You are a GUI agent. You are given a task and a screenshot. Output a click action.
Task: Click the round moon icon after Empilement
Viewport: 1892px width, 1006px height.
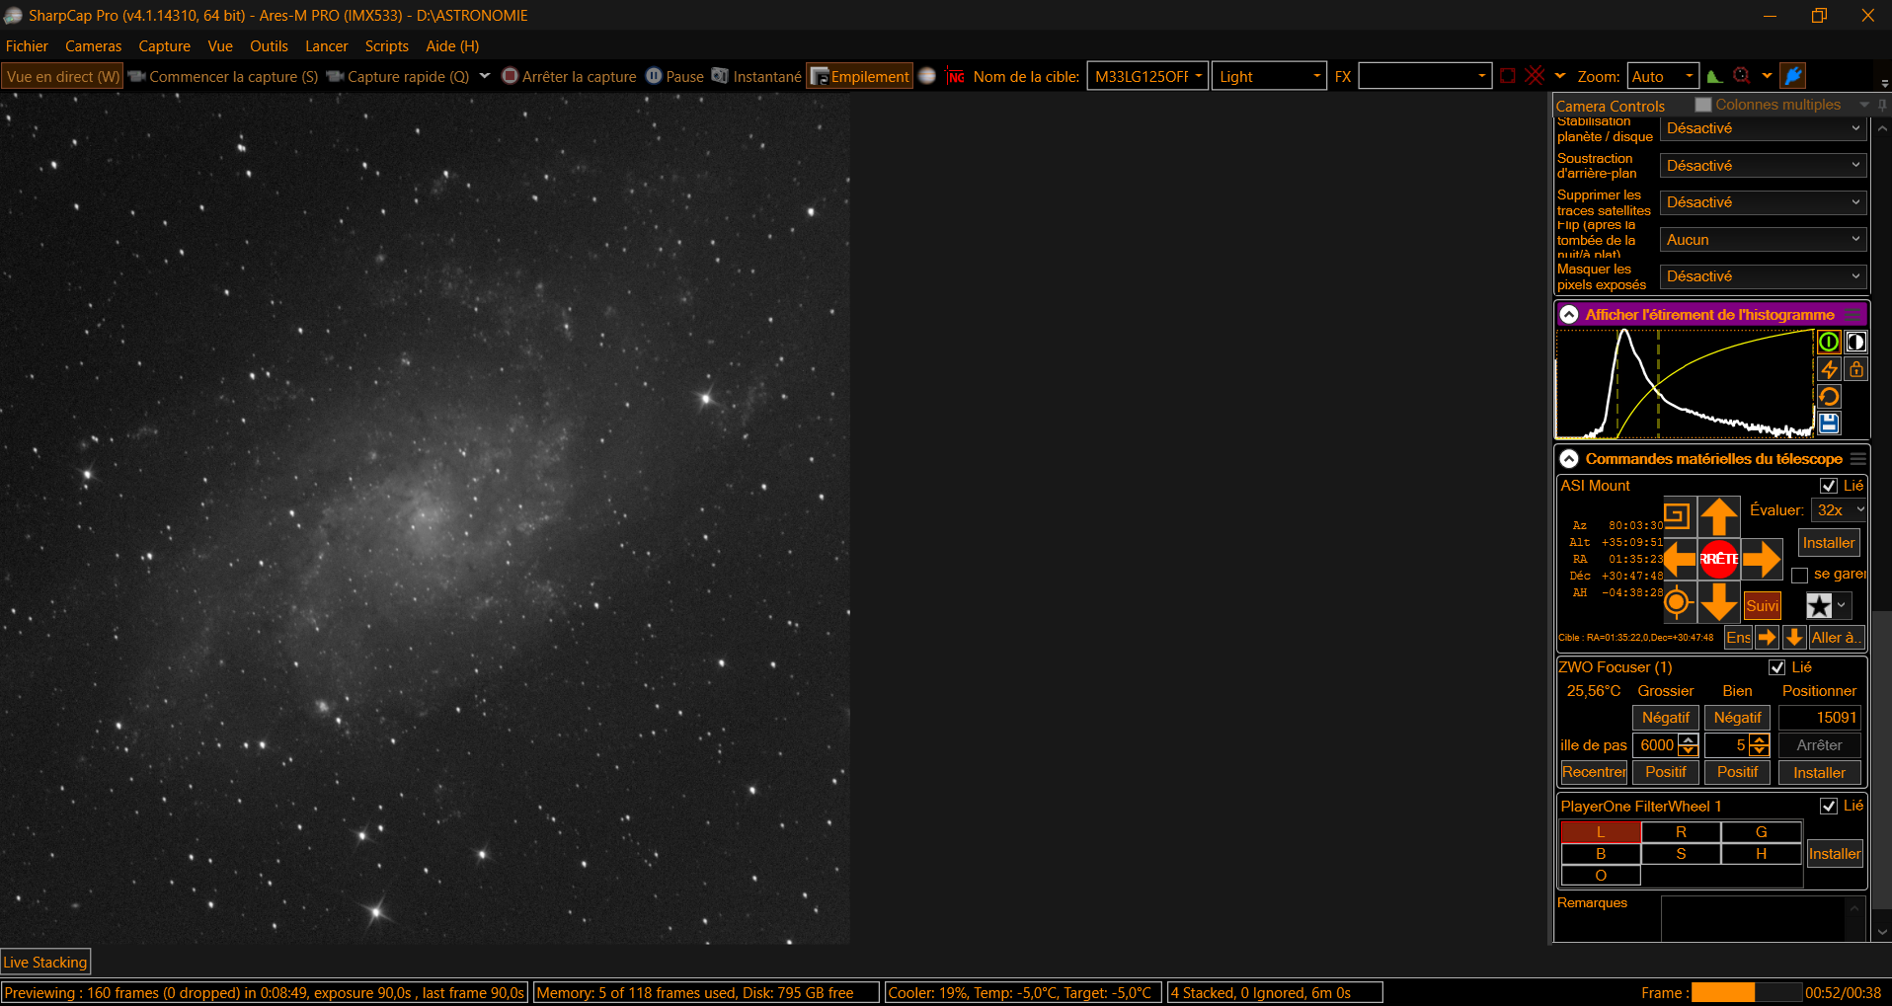point(927,76)
